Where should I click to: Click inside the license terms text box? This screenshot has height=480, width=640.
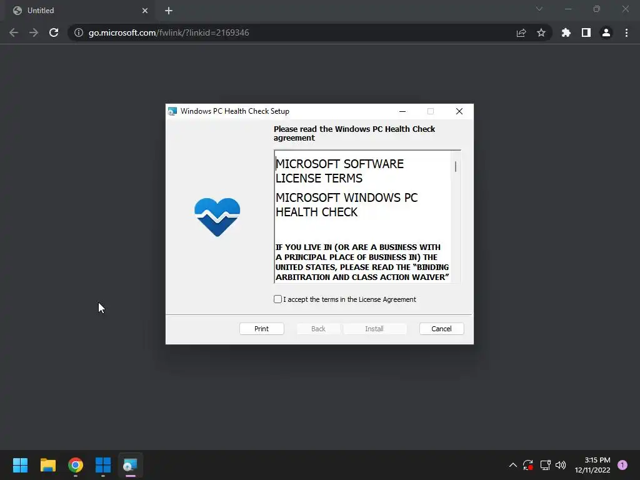[x=362, y=216]
